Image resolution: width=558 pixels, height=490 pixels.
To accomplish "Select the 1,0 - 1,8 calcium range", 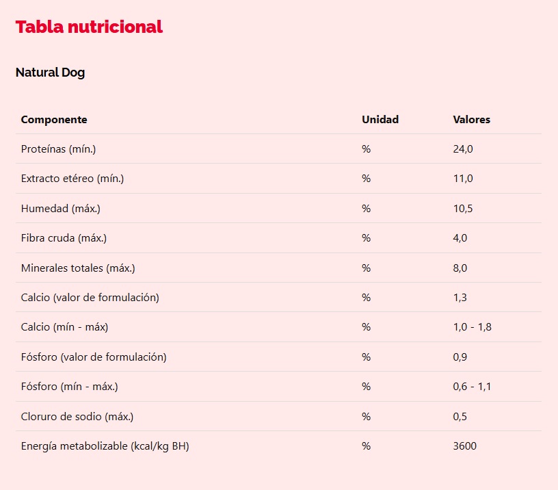I will pyautogui.click(x=473, y=327).
